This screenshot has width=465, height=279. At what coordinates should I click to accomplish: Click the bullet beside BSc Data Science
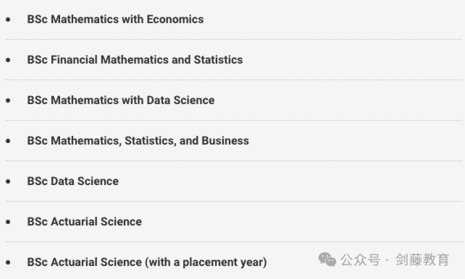(x=8, y=181)
